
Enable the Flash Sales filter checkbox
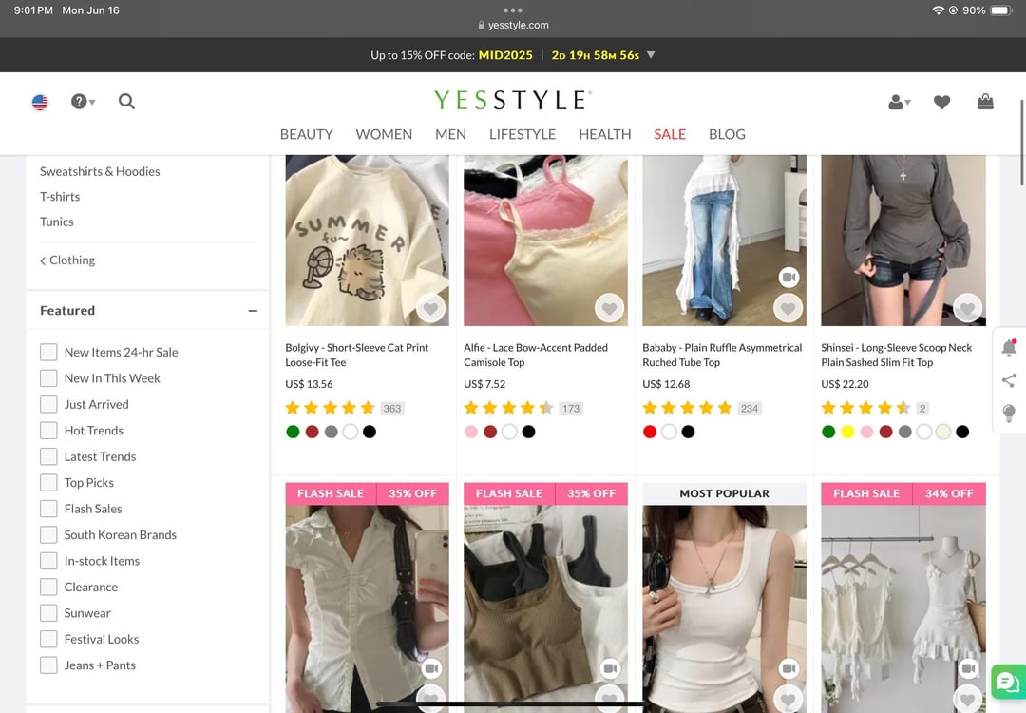(x=48, y=509)
